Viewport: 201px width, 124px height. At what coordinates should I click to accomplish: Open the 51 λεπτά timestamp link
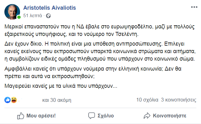(x=33, y=16)
